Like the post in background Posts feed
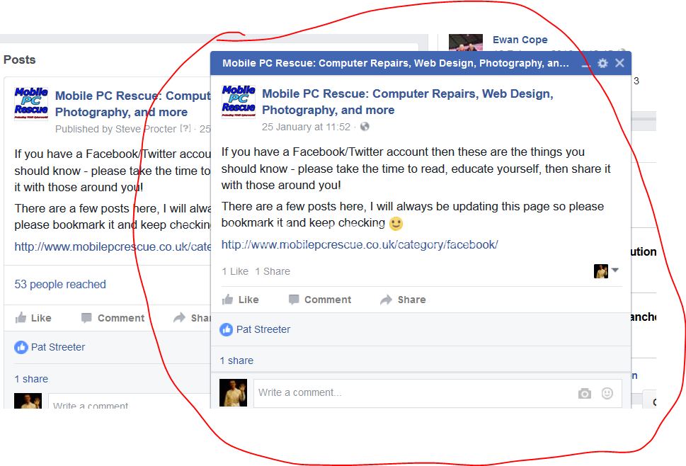 tap(33, 318)
